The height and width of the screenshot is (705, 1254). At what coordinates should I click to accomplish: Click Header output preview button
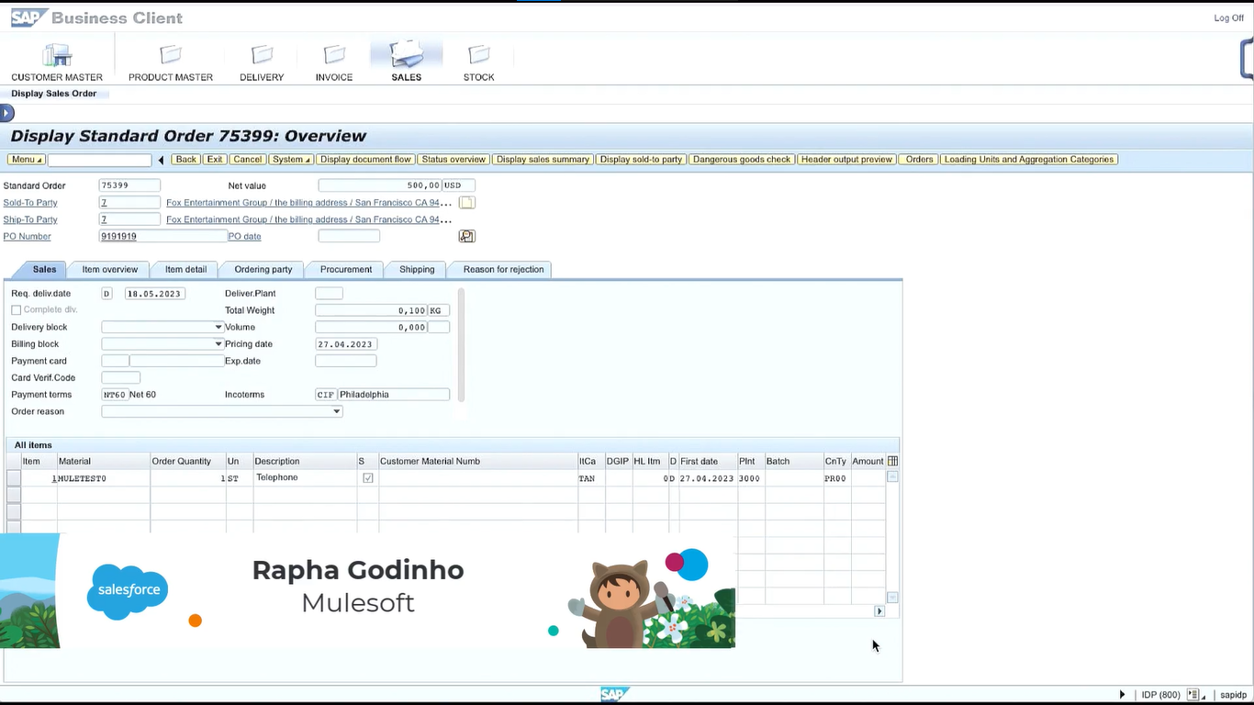tap(846, 160)
